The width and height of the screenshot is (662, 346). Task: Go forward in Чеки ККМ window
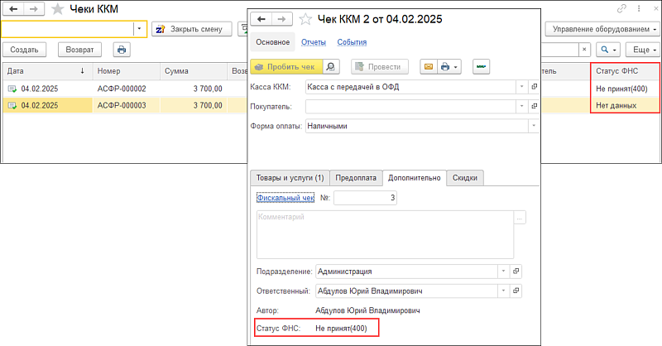(34, 9)
